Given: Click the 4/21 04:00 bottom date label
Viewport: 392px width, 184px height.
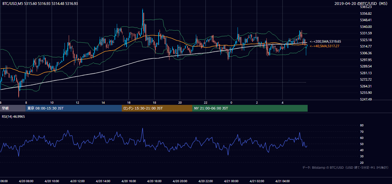Looking at the screenshot, I should [282, 181].
